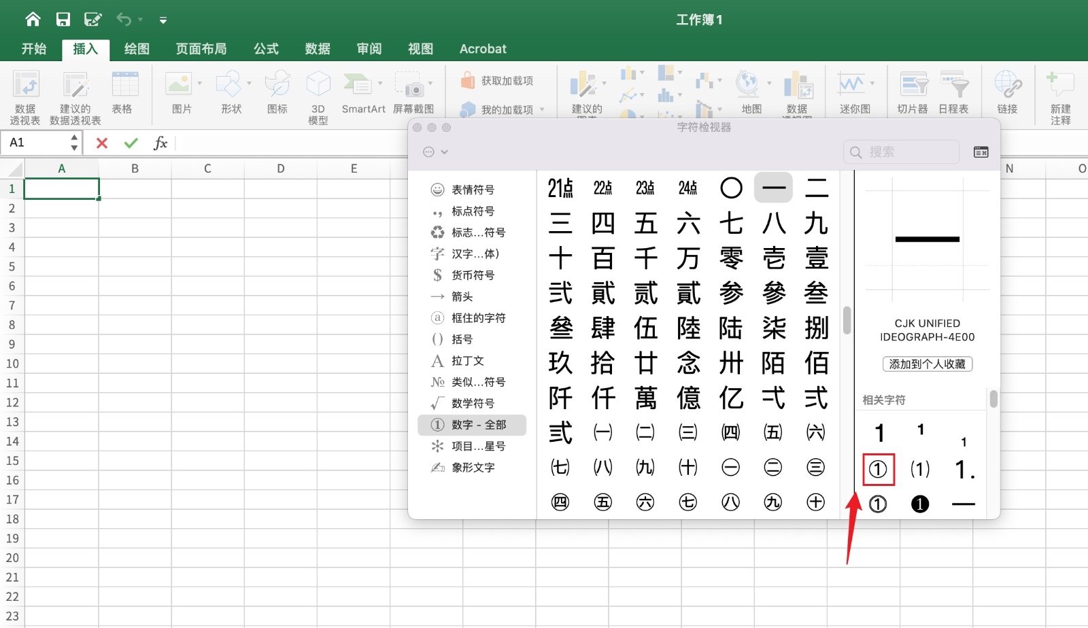1088x628 pixels.
Task: Click 添加到个人收藏 button
Action: coord(927,364)
